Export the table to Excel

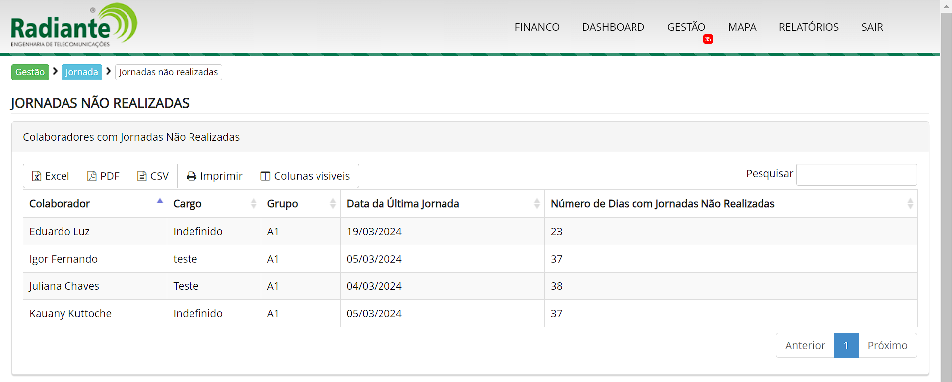click(x=51, y=176)
